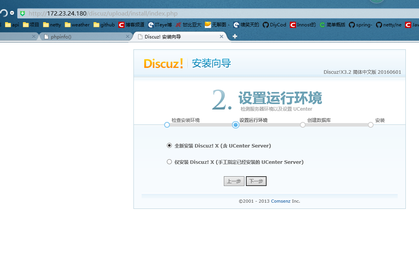Click the page reload icon
419x264 pixels.
point(4,13)
